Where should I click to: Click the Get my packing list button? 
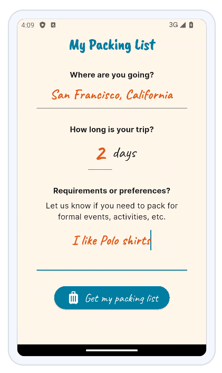tap(112, 298)
